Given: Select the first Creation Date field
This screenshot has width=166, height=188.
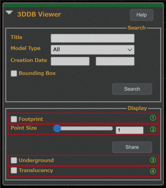Looking at the screenshot, I should [70, 61].
